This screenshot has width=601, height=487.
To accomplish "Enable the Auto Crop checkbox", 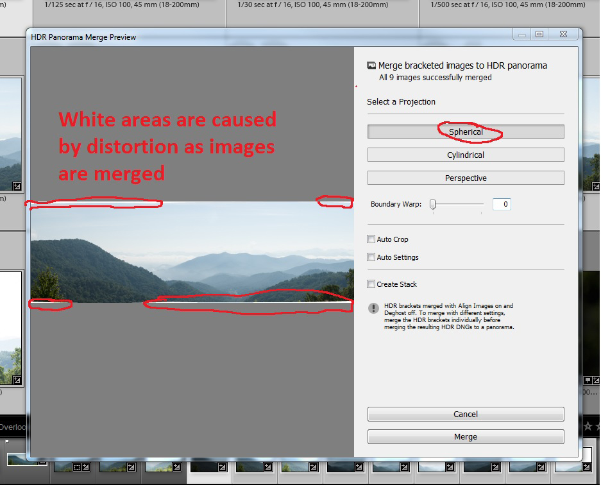I will [x=371, y=239].
